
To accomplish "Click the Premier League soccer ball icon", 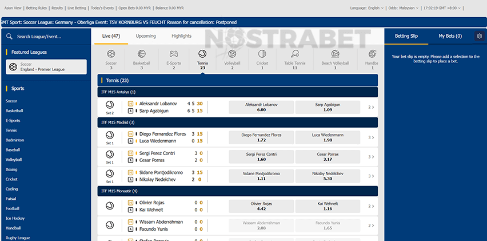I will click(13, 67).
